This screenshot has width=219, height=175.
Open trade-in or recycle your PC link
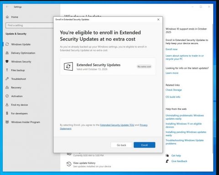coord(185,57)
